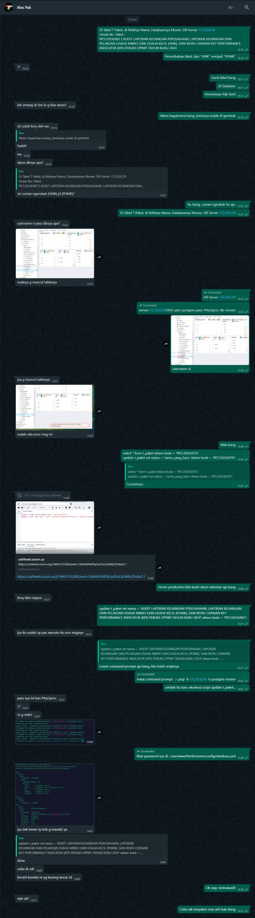255x918 pixels.
Task: Jump to quoted update script above 'Lewat command prompt'
Action: pos(173,651)
